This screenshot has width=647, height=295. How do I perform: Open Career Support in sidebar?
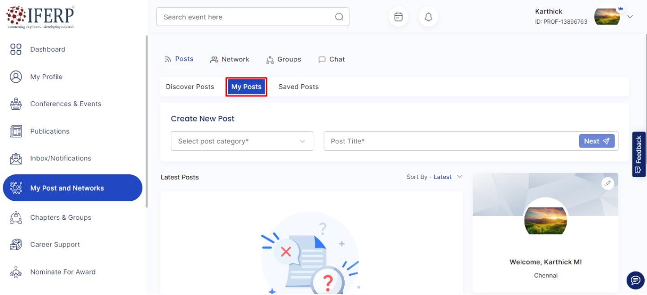(x=55, y=245)
